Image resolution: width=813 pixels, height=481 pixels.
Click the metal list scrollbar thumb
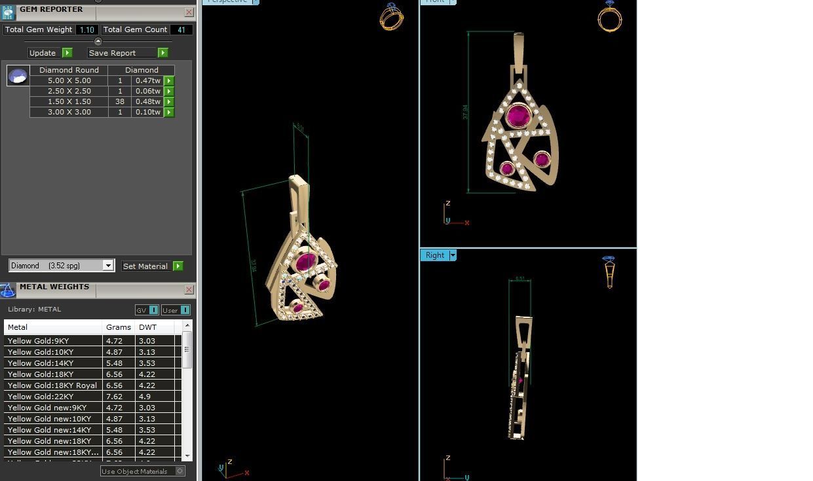[x=187, y=349]
